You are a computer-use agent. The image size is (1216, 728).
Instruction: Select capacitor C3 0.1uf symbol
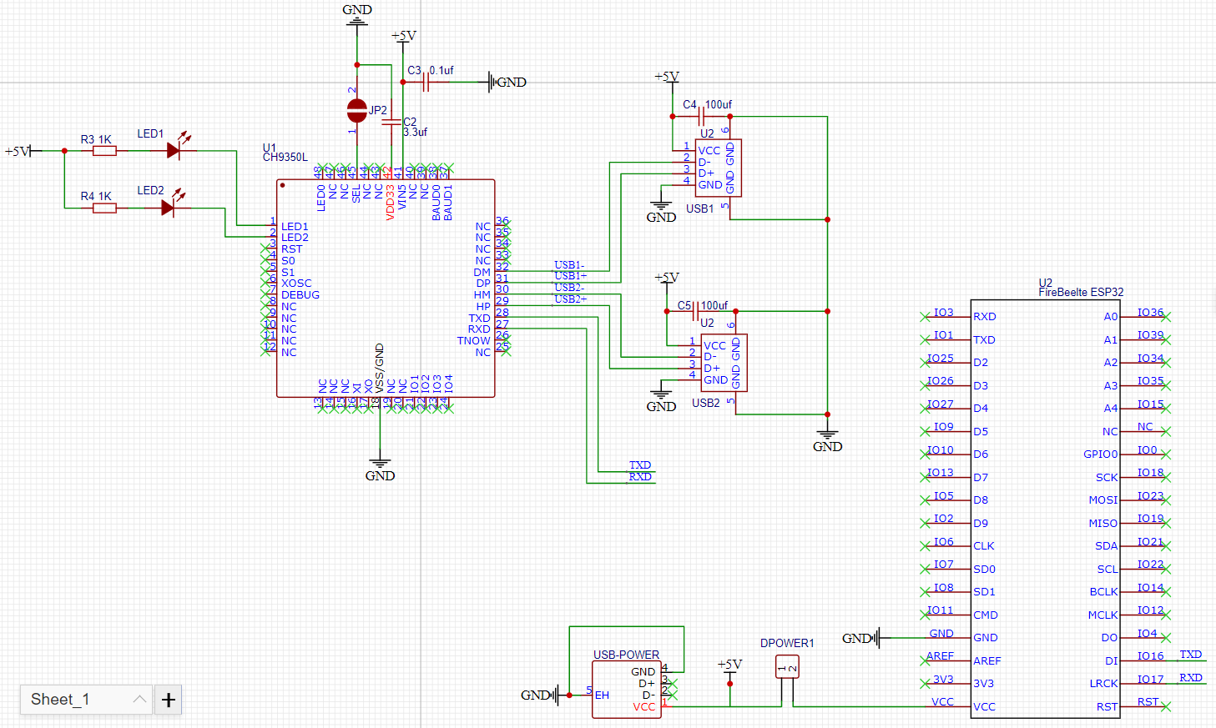point(426,82)
